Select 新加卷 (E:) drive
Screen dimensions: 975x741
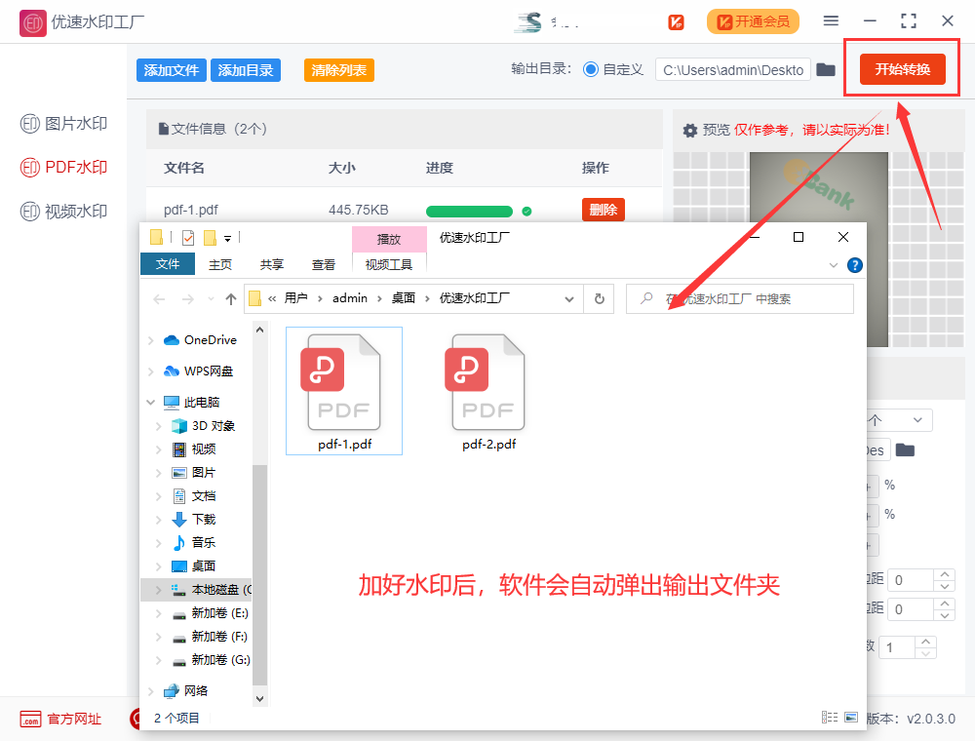[211, 613]
